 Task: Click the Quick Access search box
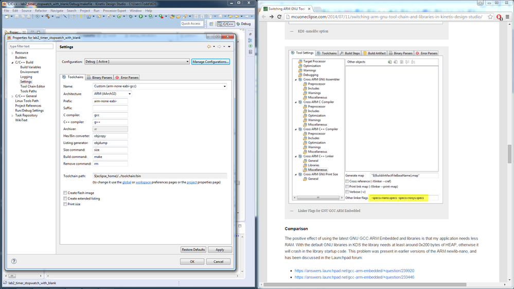[191, 24]
